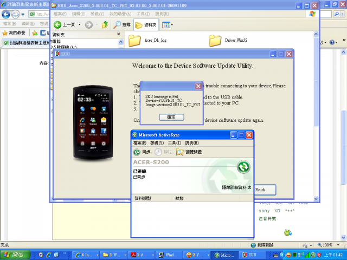Click the grayed Forward arrow in Explorer toolbar
The image size is (347, 260).
[x=89, y=25]
